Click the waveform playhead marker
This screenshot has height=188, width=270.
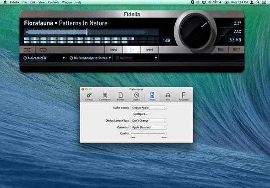pos(87,32)
